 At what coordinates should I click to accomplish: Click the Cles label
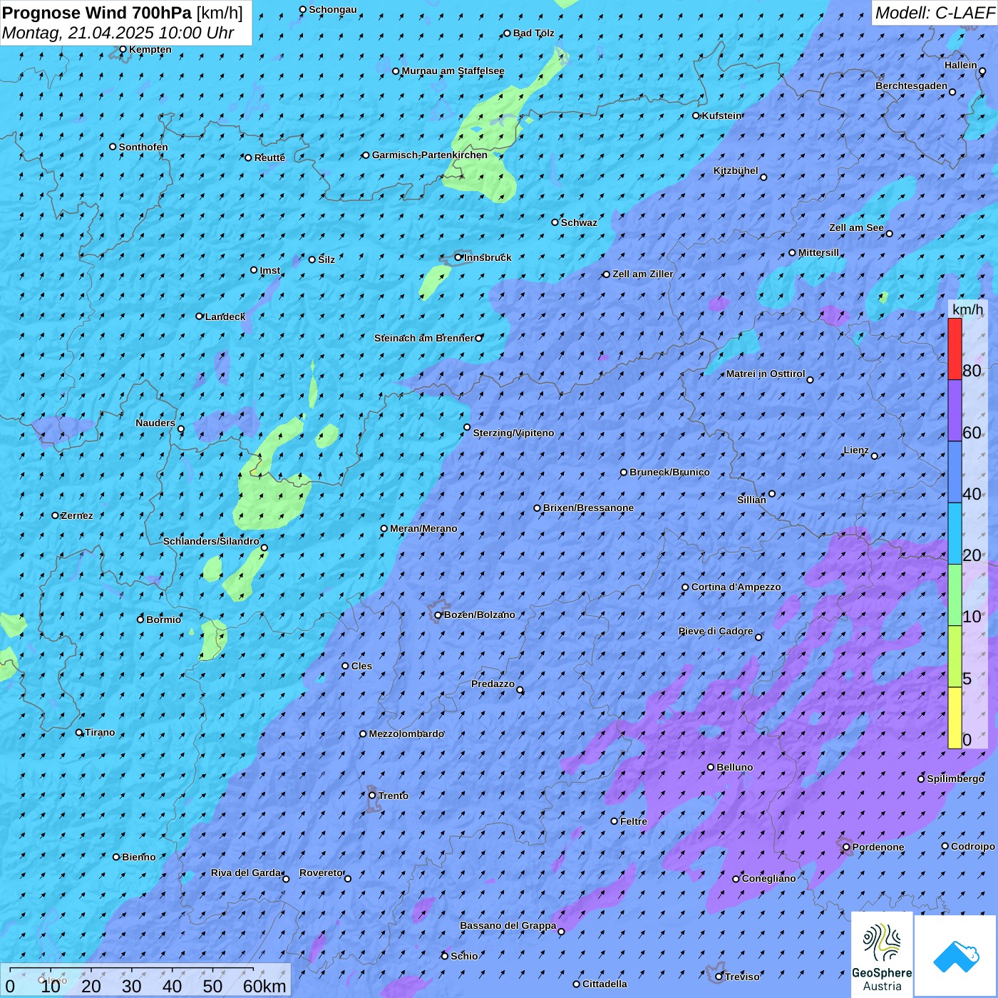[361, 666]
